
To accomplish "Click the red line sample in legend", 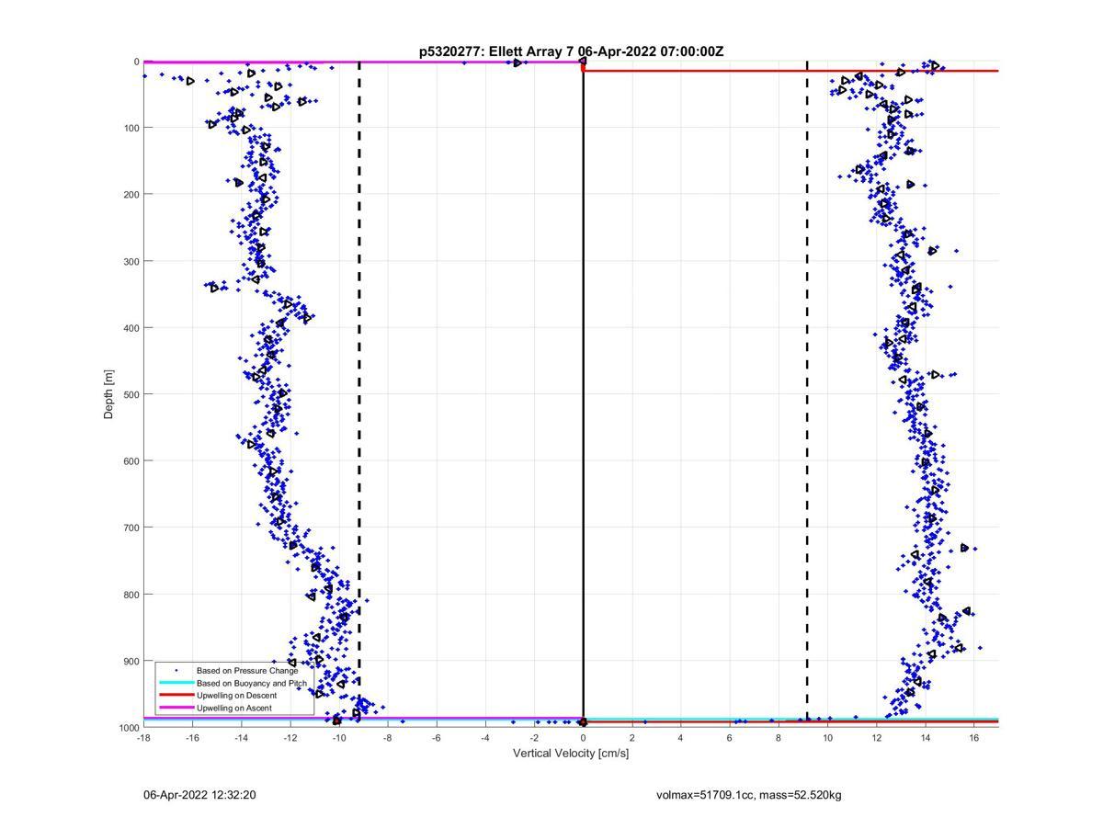I will pos(176,696).
